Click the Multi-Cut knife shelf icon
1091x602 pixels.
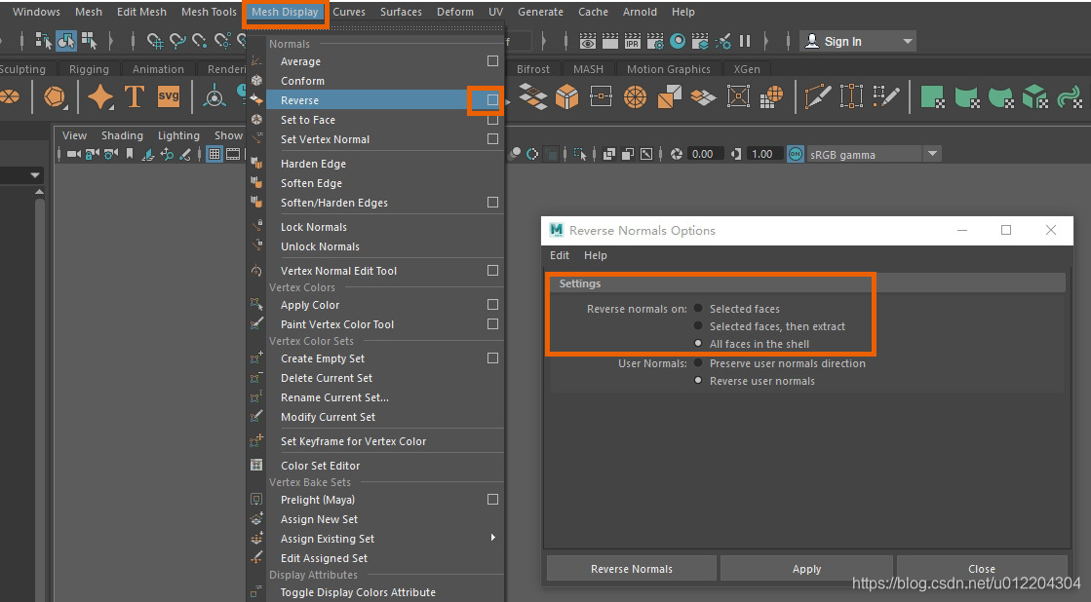click(x=817, y=96)
